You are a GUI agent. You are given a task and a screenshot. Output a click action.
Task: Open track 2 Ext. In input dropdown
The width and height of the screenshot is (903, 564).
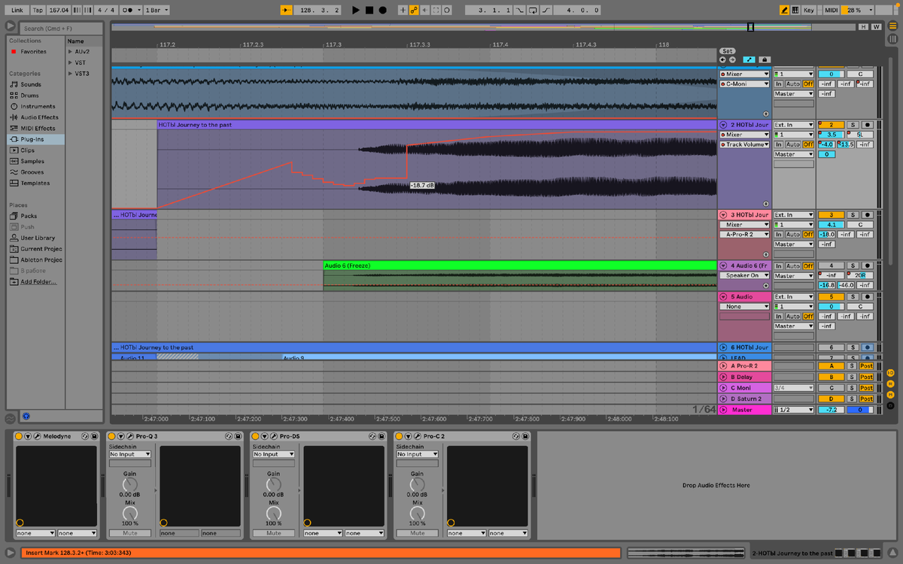[794, 125]
